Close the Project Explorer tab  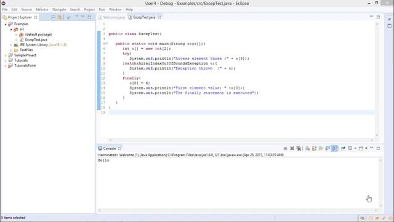click(x=36, y=17)
